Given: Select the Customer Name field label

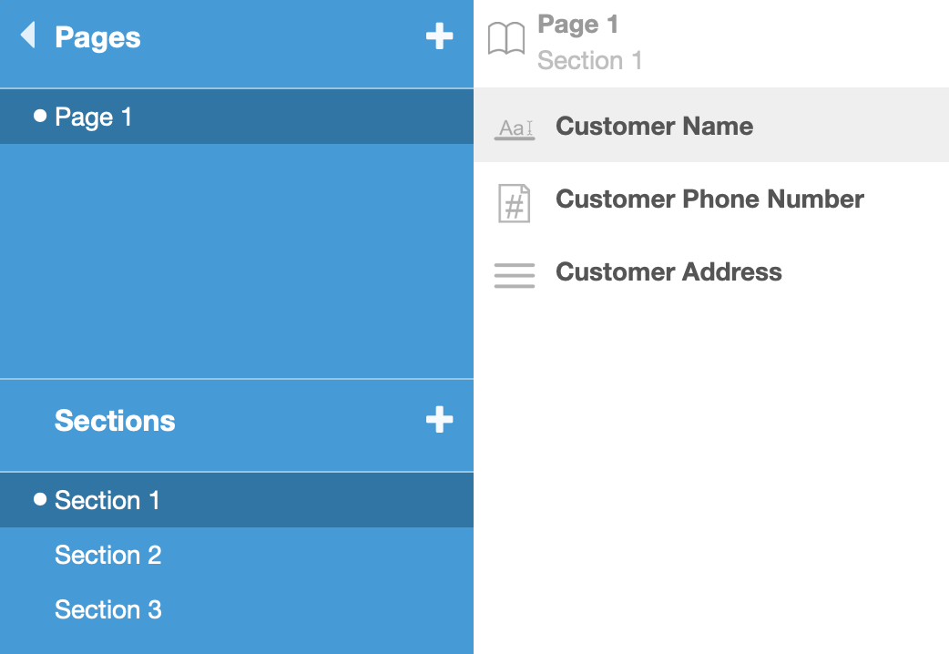Looking at the screenshot, I should coord(654,126).
